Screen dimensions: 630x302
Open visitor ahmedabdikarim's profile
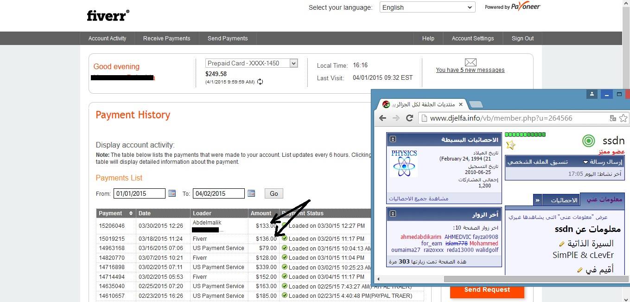pos(421,237)
